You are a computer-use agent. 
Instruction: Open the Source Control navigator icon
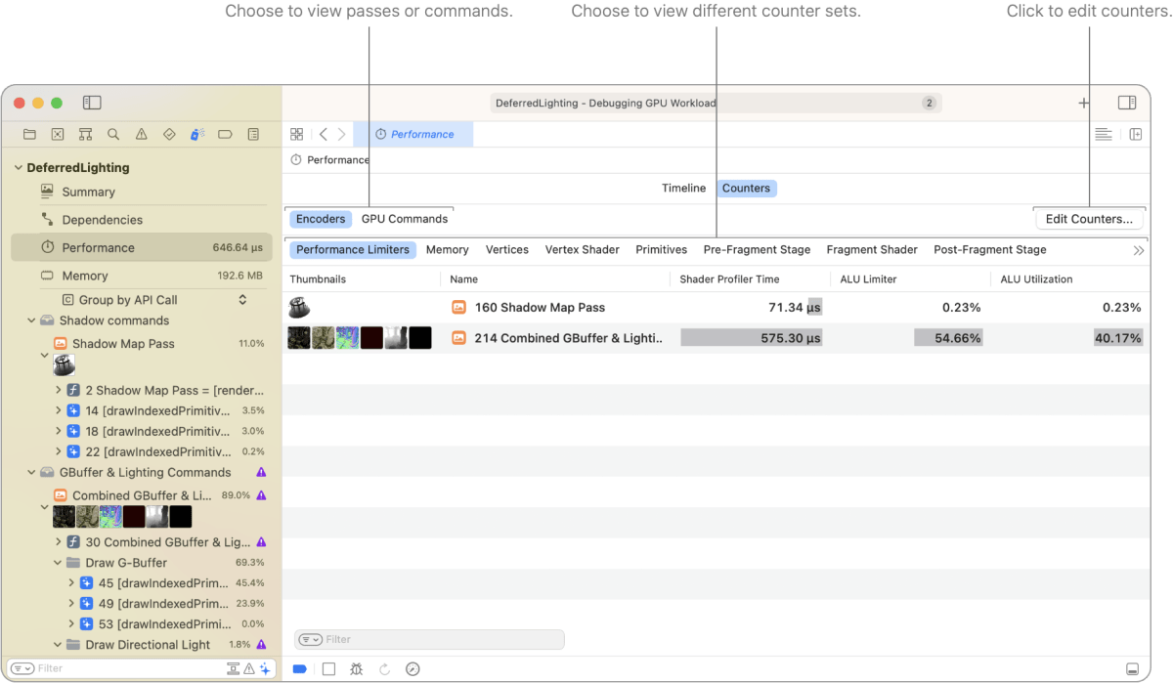pos(58,134)
